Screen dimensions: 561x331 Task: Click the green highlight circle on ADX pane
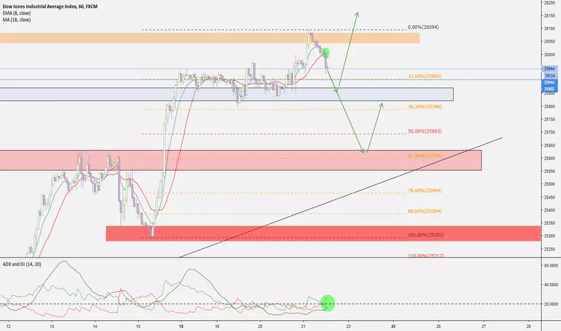[x=327, y=303]
